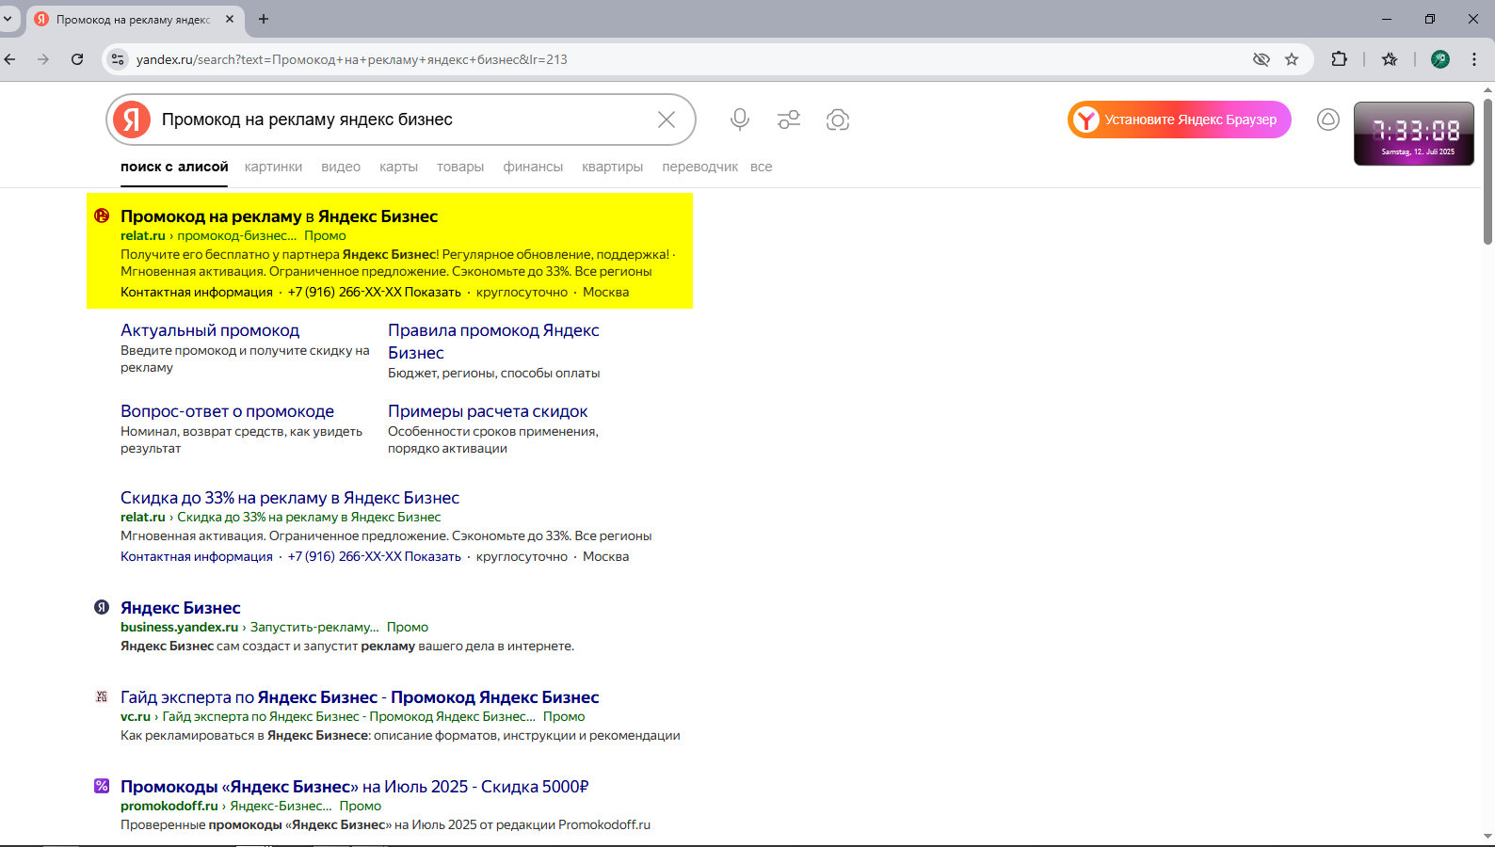Switch to the товары tab
Image resolution: width=1495 pixels, height=847 pixels.
coord(460,167)
